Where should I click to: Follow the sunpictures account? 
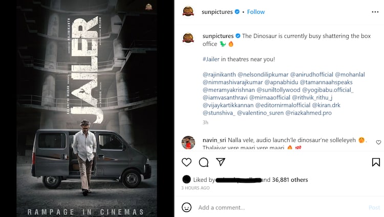pos(256,12)
